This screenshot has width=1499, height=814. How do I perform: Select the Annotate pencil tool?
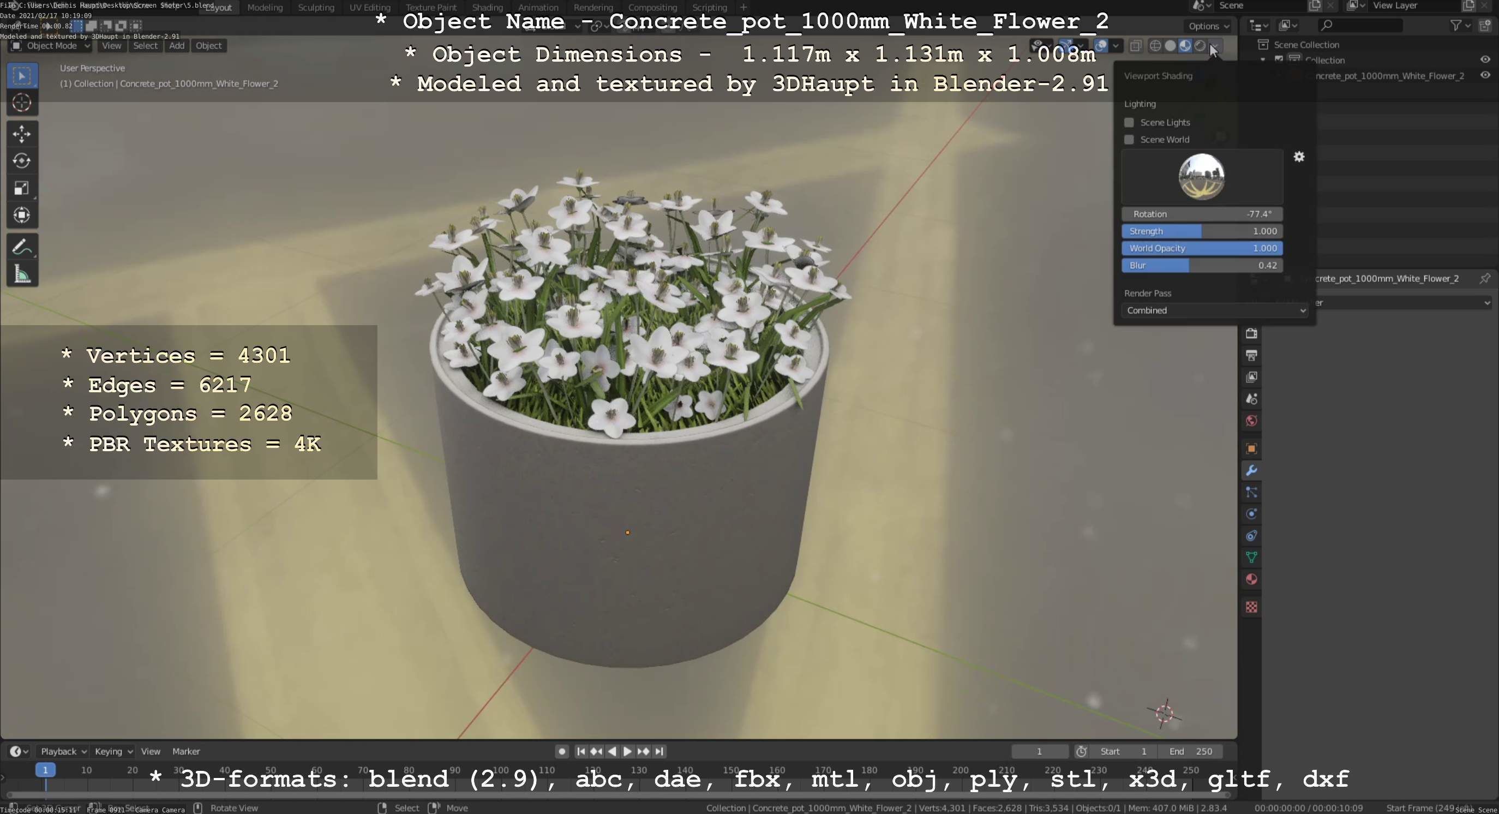coord(22,247)
